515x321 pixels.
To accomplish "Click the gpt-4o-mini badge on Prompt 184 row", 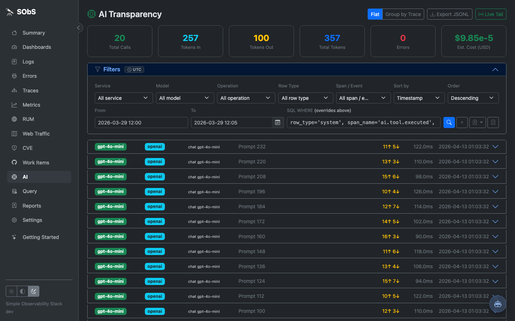I will point(111,207).
